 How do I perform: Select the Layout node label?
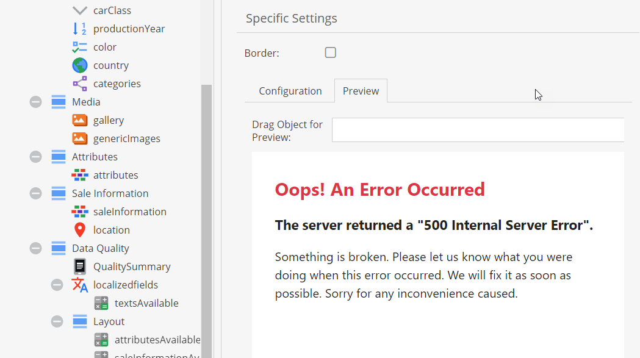(x=109, y=321)
